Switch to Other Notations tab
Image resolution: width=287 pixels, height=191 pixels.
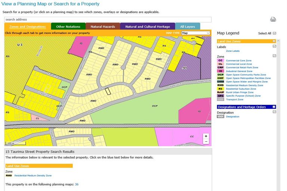(x=68, y=26)
